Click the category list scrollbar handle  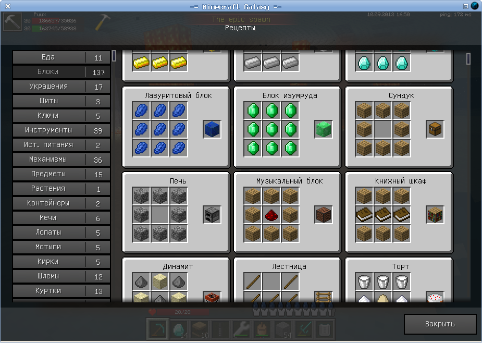click(114, 56)
